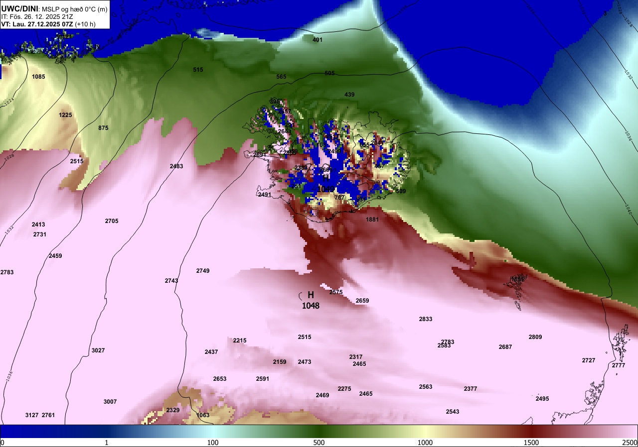Image resolution: width=638 pixels, height=447 pixels.
Task: Click the height value '2483'
Action: [176, 166]
